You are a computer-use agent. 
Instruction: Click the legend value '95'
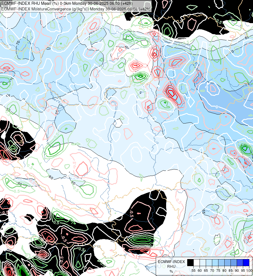coord(243,271)
